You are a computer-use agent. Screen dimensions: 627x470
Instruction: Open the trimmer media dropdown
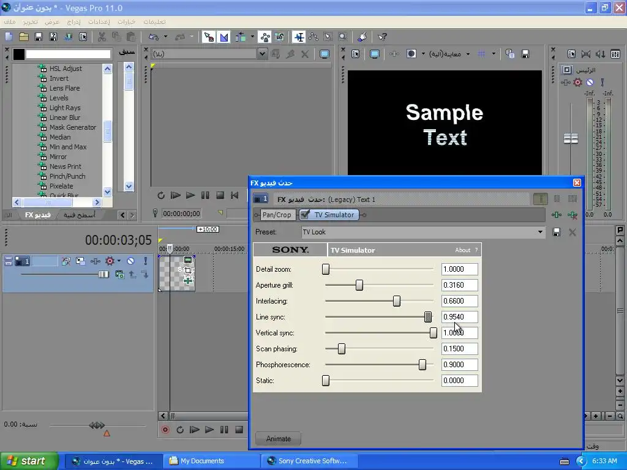point(262,54)
